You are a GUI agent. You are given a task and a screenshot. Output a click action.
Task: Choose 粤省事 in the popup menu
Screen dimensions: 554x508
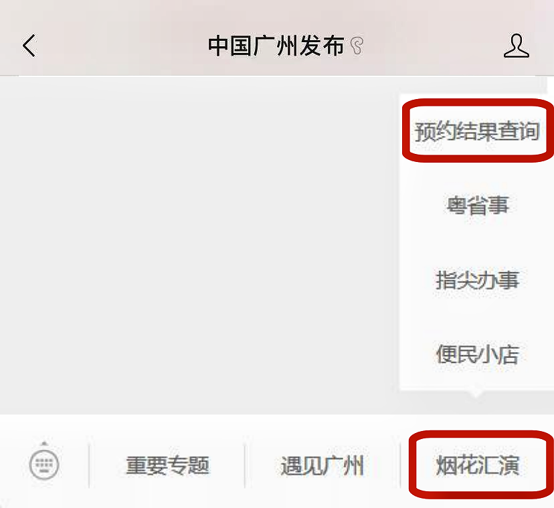tap(476, 205)
